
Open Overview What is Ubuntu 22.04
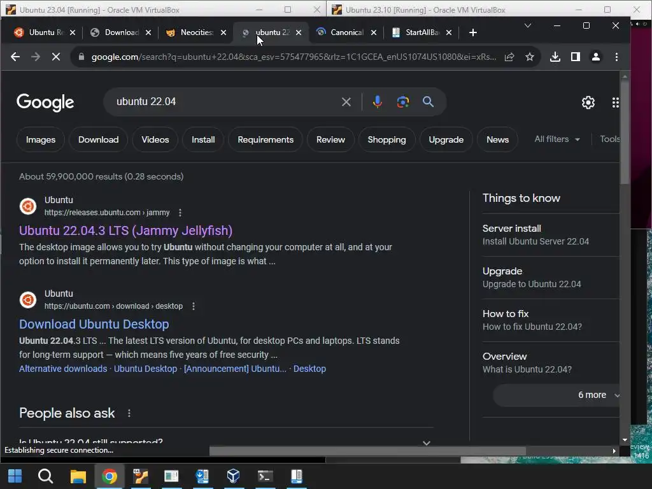pos(551,363)
